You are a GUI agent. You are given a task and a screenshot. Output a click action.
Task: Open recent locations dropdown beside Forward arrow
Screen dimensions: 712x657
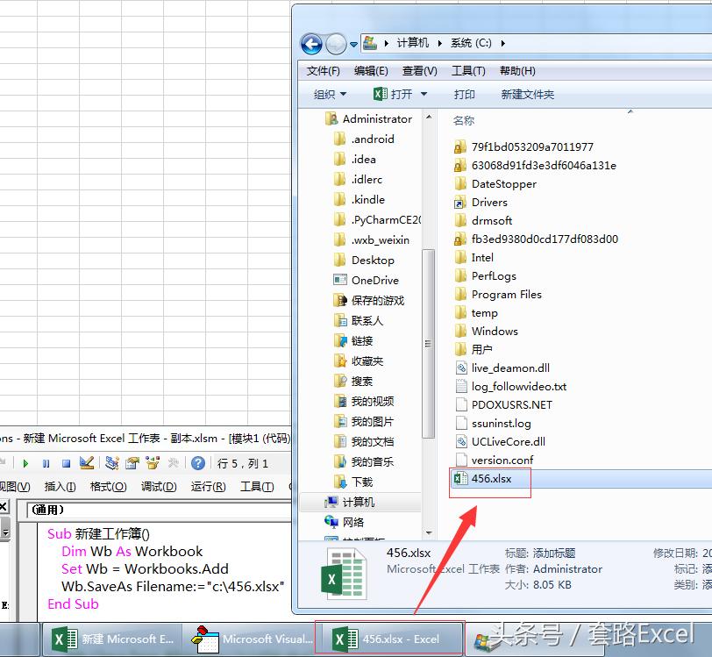click(353, 45)
